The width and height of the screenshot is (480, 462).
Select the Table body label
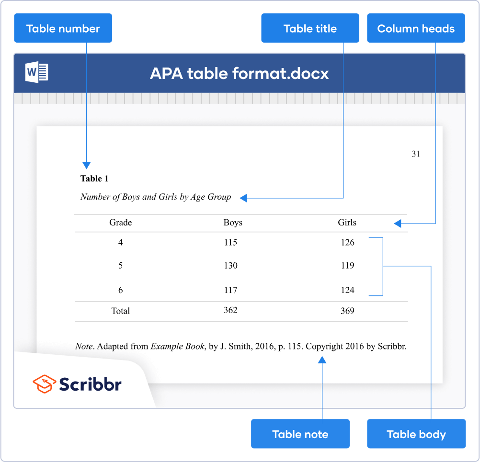[x=416, y=434]
